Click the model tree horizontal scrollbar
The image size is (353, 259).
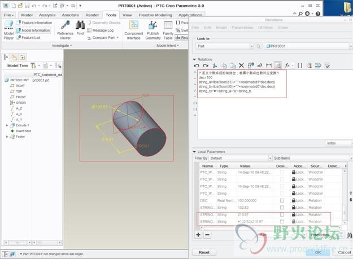click(x=18, y=243)
